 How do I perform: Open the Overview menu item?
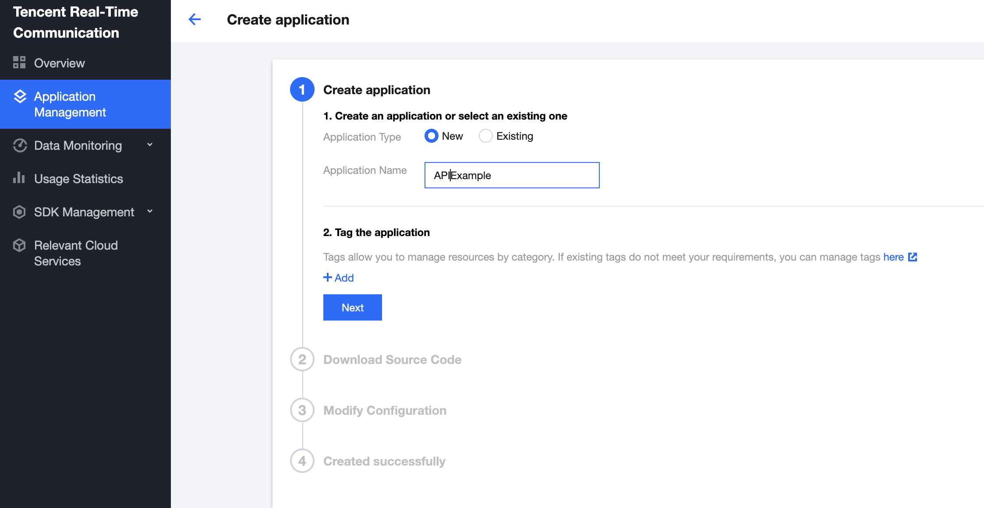(60, 63)
